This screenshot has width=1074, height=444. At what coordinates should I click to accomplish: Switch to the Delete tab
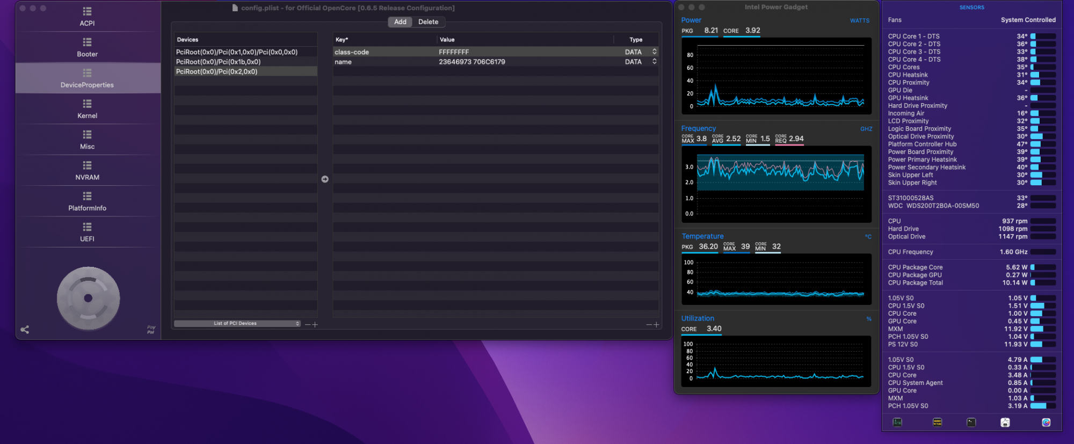[x=429, y=22]
